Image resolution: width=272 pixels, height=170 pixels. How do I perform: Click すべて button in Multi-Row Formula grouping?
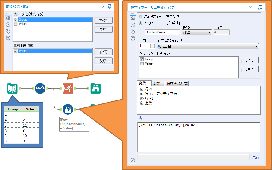click(x=249, y=60)
